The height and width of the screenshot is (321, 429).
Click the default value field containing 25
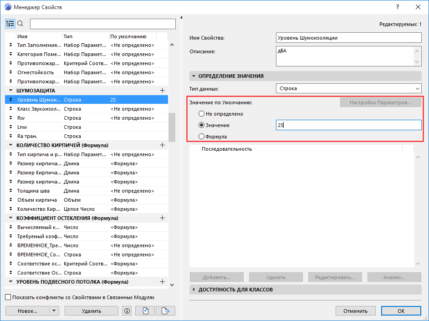(x=348, y=125)
